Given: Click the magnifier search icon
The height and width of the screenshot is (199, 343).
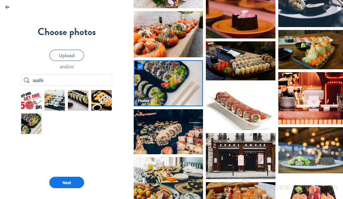Looking at the screenshot, I should click(27, 80).
